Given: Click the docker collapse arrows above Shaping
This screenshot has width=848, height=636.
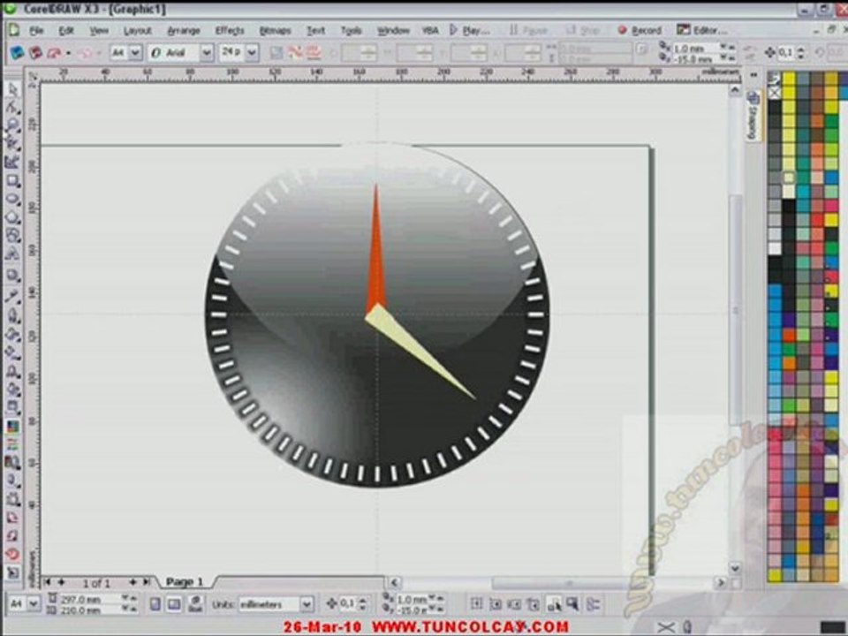Looking at the screenshot, I should [x=753, y=75].
